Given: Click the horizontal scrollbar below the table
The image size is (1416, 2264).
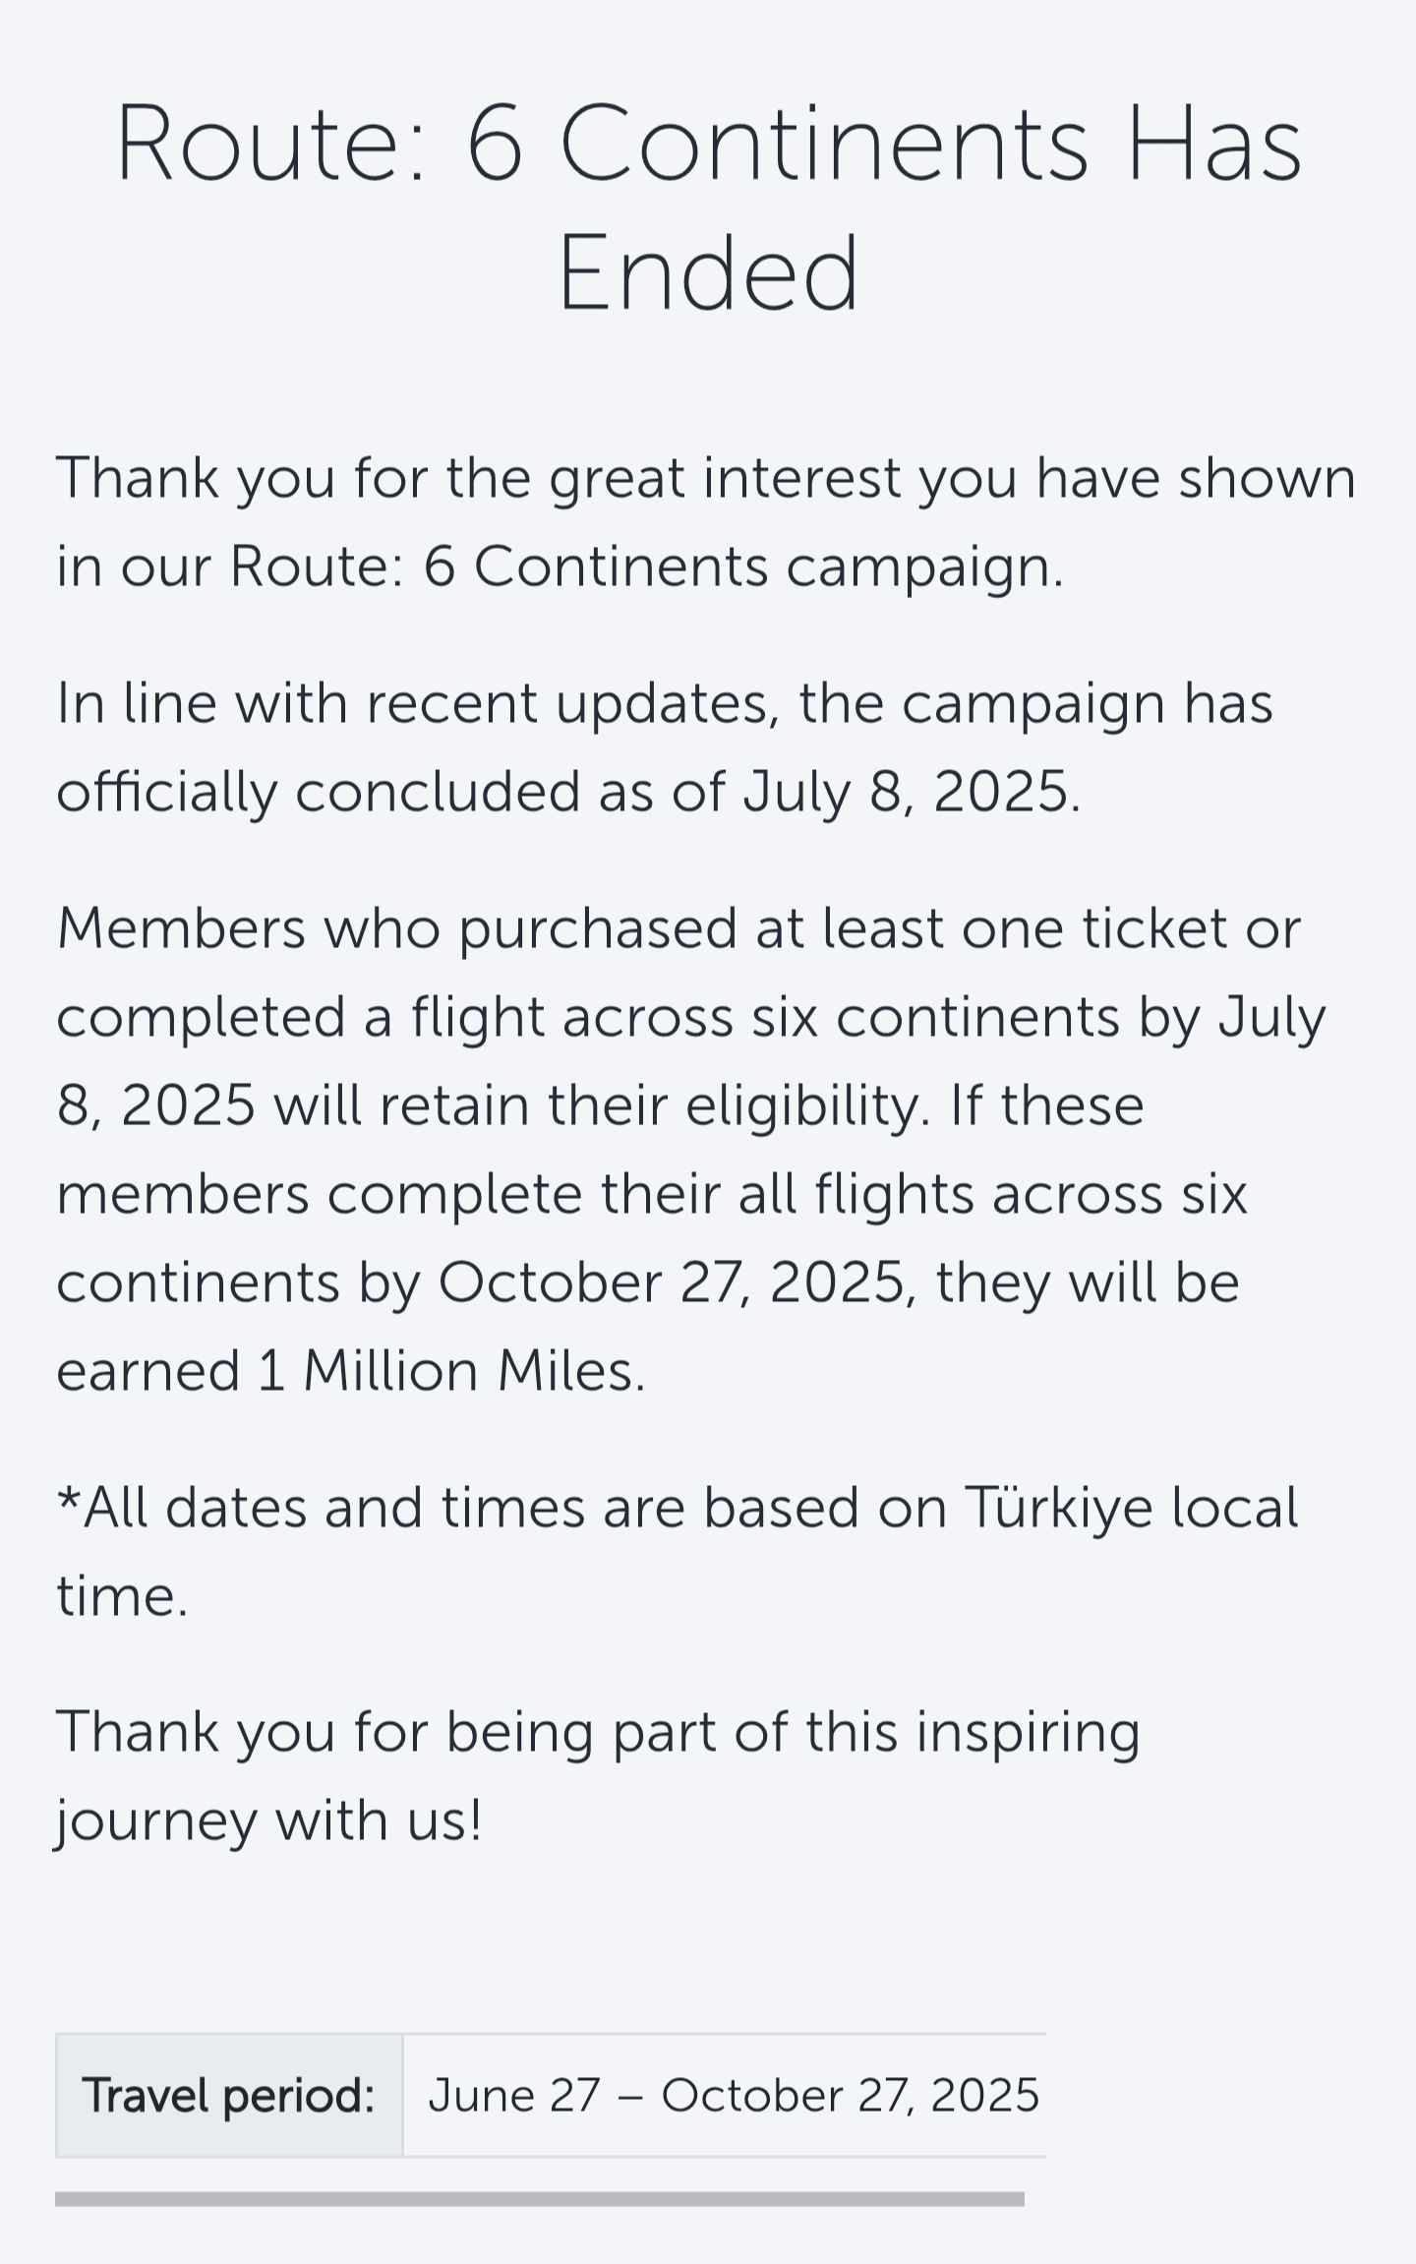Looking at the screenshot, I should point(540,2199).
